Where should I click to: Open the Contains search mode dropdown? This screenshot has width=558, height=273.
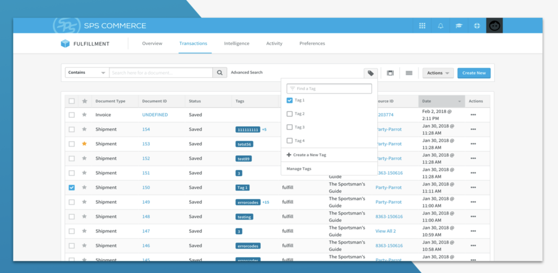point(87,73)
